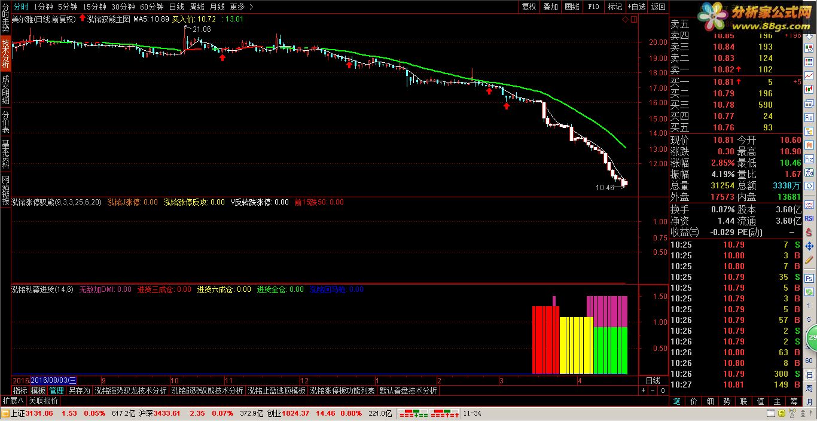Click the 叠加 overlay button
Viewport: 817px width, 421px height.
point(550,7)
